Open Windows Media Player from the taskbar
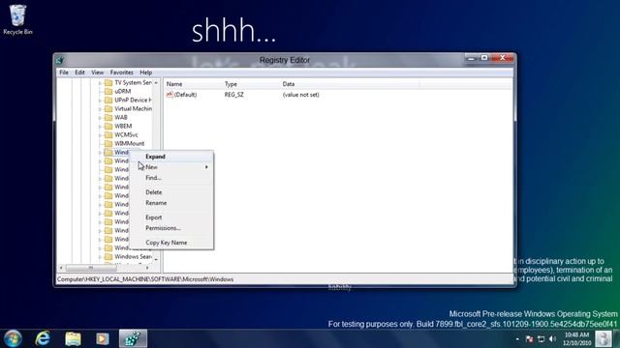620x348 pixels. pos(103,338)
